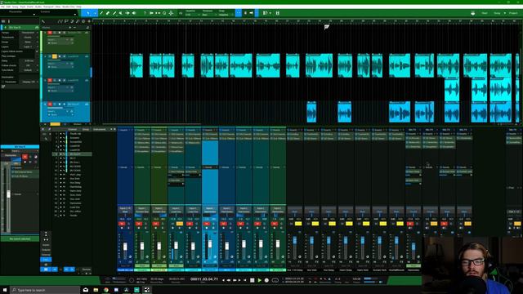Adjust the first mixer channel fader

pos(125,247)
